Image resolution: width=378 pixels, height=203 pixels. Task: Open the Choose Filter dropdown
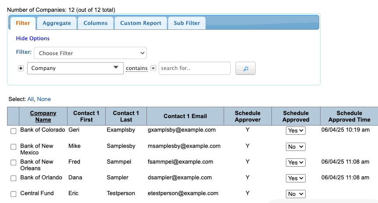click(x=90, y=53)
